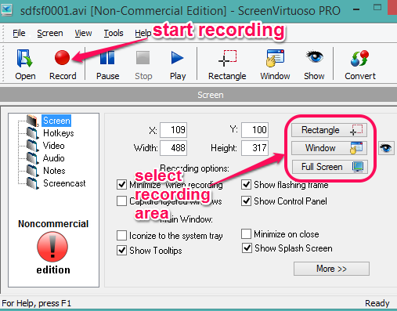Viewport: 397px width, 311px height.
Task: Start recording with the red Record button
Action: point(63,65)
